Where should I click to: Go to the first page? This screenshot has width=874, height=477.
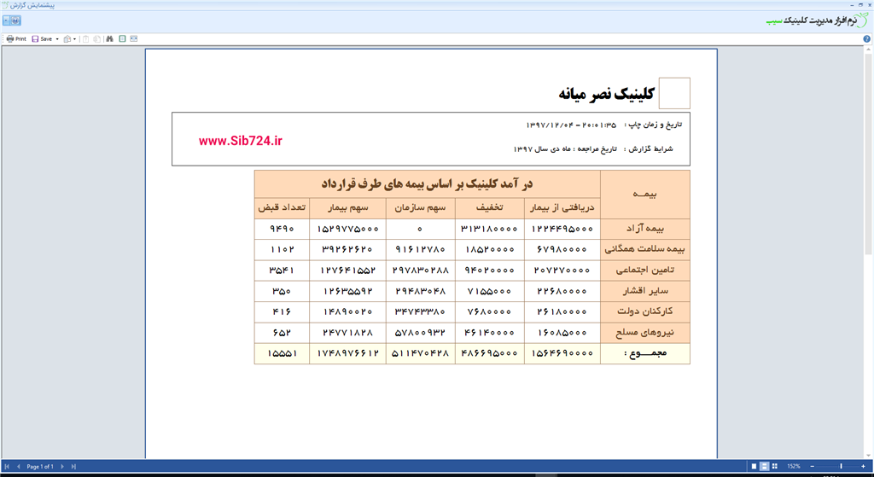pos(8,467)
